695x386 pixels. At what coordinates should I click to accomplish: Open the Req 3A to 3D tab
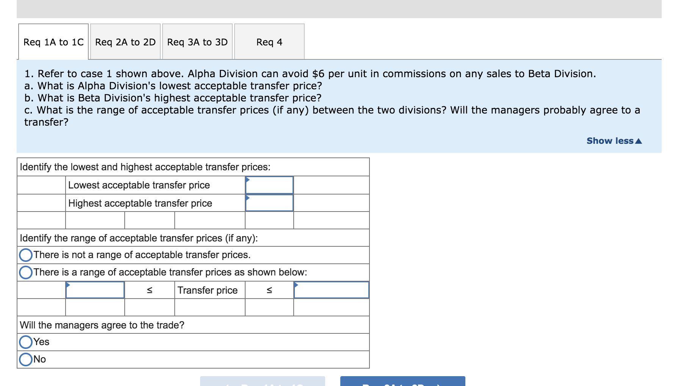coord(197,42)
